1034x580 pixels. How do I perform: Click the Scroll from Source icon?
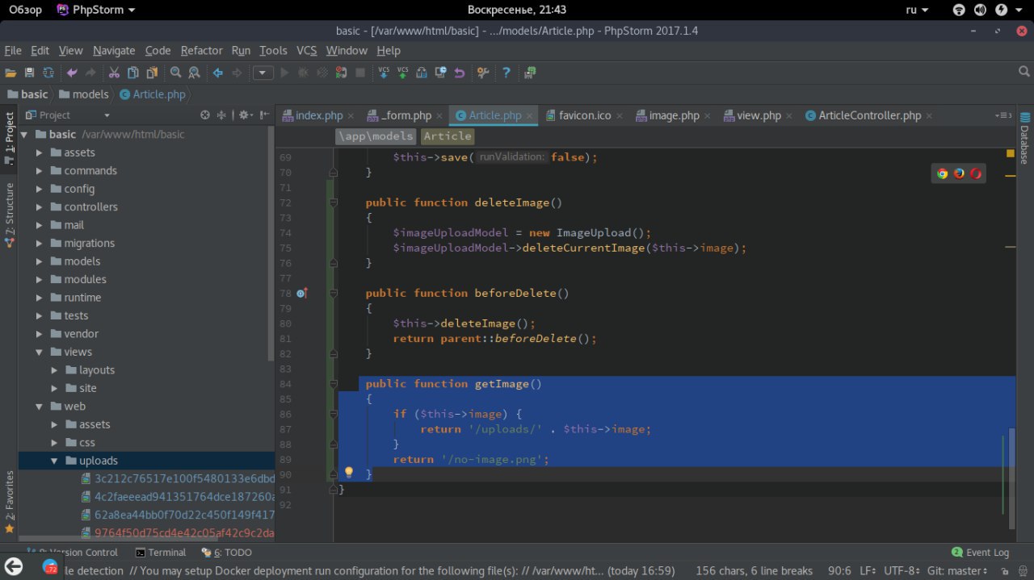tap(205, 115)
